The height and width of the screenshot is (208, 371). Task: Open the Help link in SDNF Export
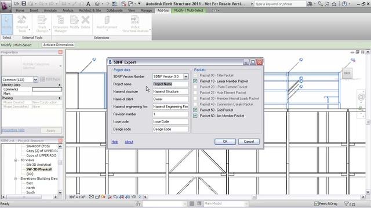(x=115, y=142)
